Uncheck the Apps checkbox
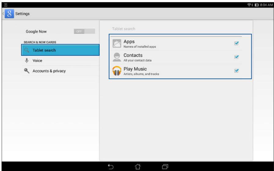The image size is (274, 171). click(x=236, y=43)
